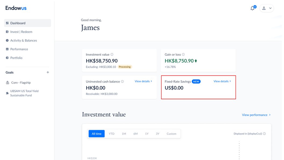Image resolution: width=284 pixels, height=160 pixels.
Task: Open notifications bell icon
Action: pos(252,8)
